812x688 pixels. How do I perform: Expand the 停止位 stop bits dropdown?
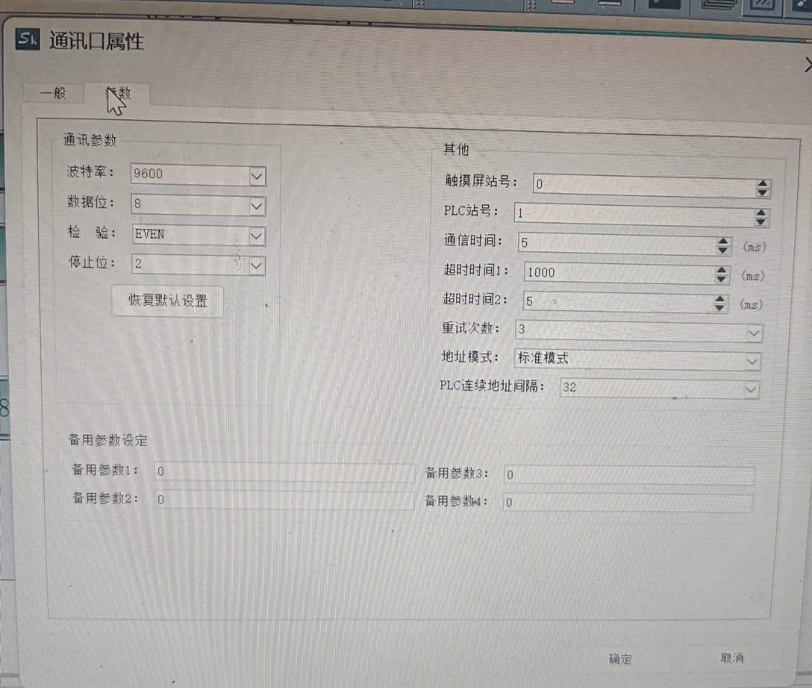click(x=256, y=265)
